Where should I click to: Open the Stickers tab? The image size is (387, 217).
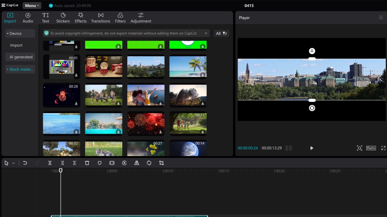tap(63, 18)
